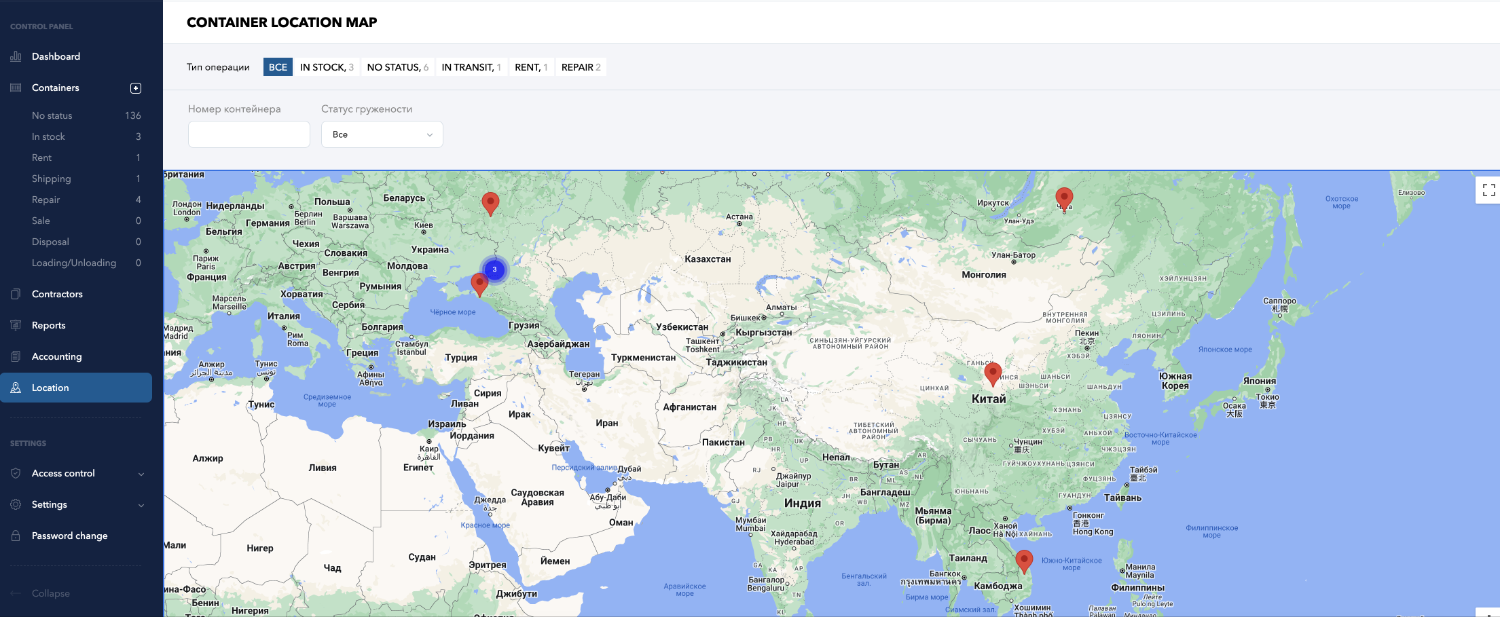1500x617 pixels.
Task: Click the Номер контейнера input field
Action: (249, 134)
